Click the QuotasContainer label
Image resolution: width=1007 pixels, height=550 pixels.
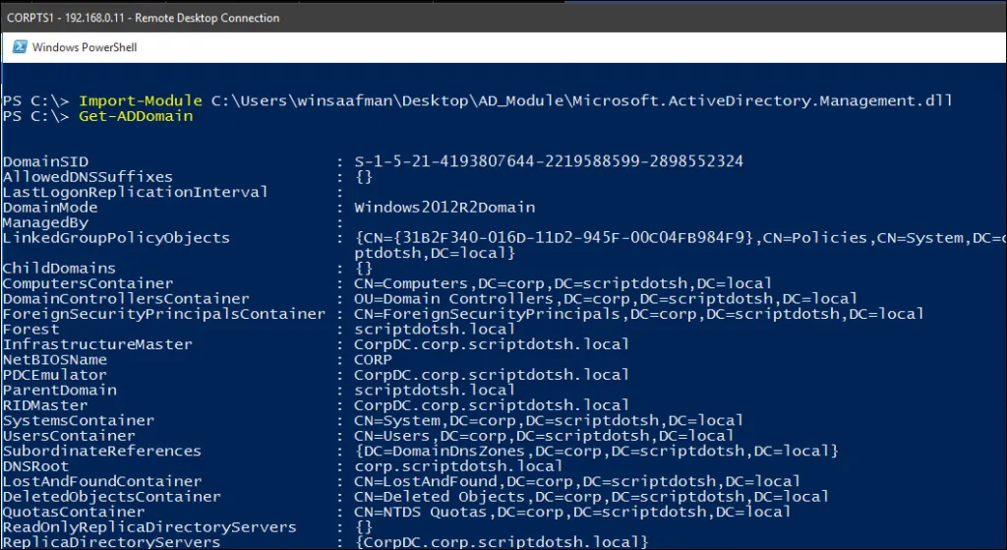coord(74,512)
